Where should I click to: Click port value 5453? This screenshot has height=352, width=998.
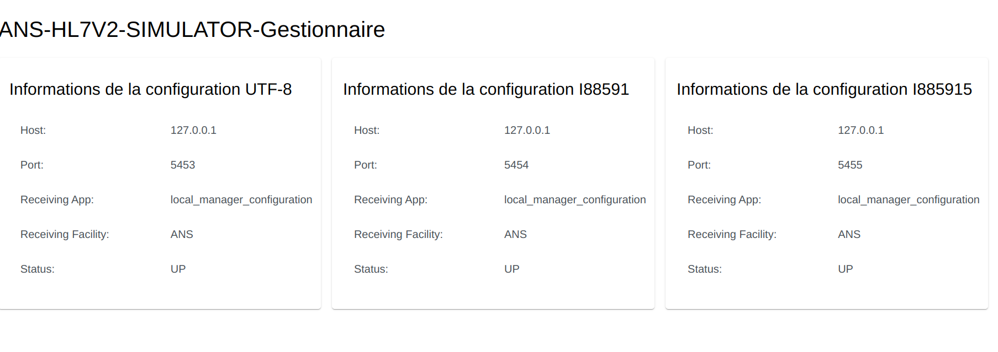click(183, 165)
